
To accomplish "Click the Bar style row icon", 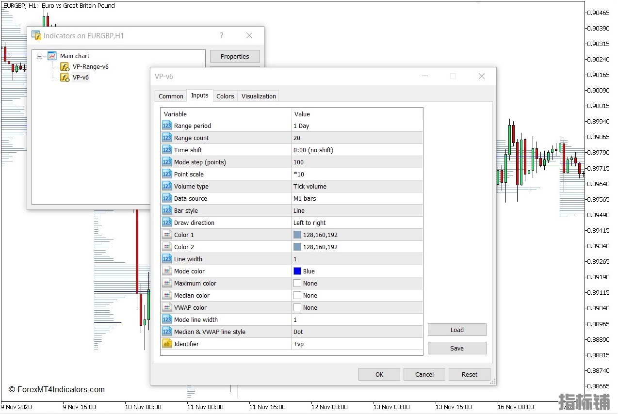I will pyautogui.click(x=167, y=210).
